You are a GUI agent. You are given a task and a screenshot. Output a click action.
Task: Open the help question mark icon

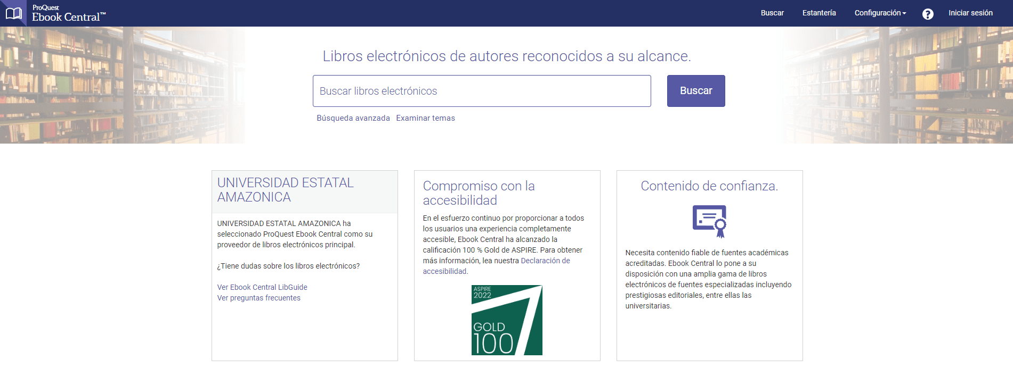928,14
